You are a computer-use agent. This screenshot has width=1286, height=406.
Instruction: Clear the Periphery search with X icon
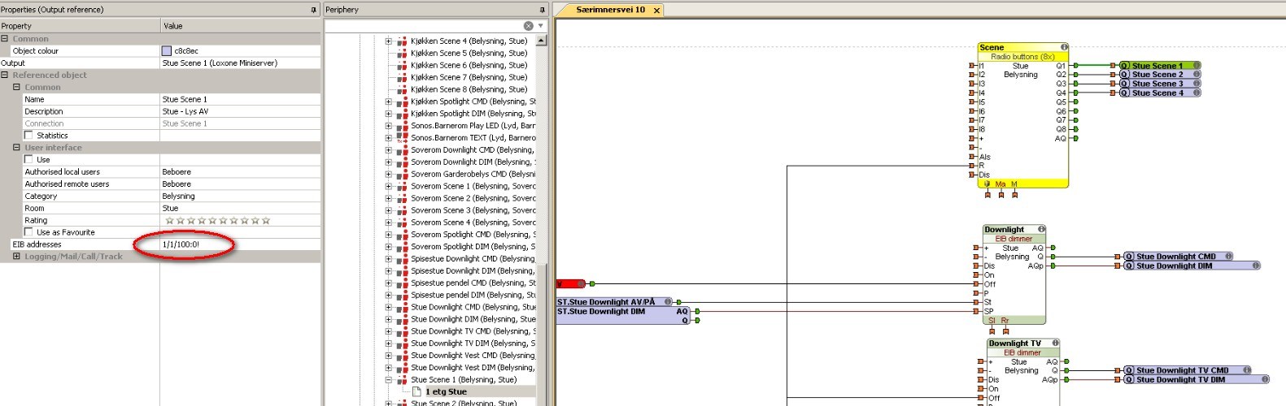528,26
